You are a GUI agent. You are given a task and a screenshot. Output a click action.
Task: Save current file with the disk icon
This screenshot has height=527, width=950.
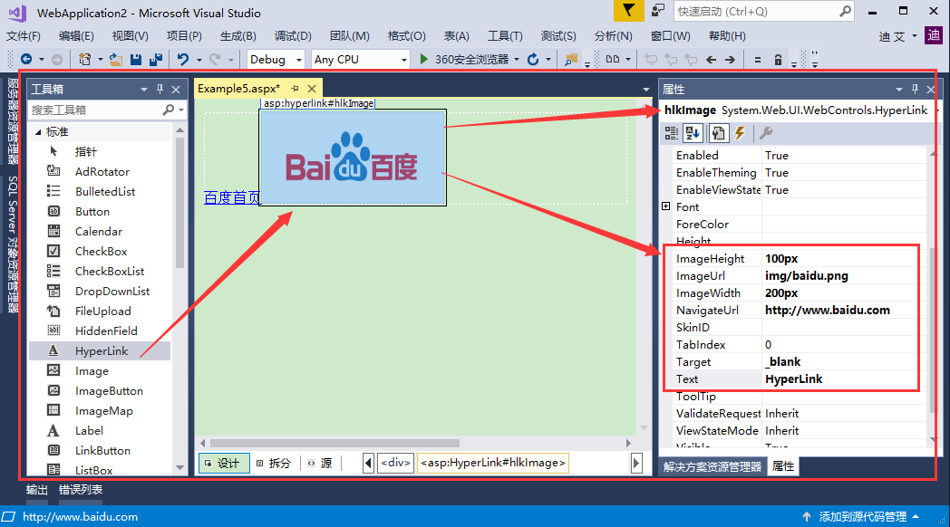point(136,59)
